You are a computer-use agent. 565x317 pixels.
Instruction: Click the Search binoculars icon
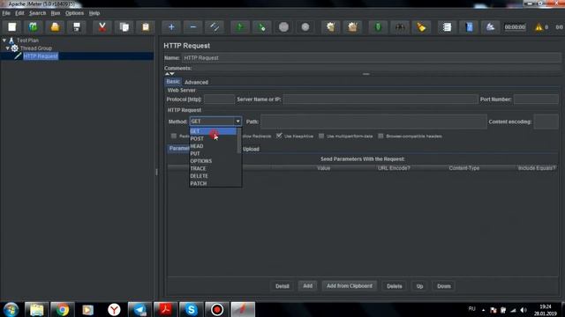point(400,27)
